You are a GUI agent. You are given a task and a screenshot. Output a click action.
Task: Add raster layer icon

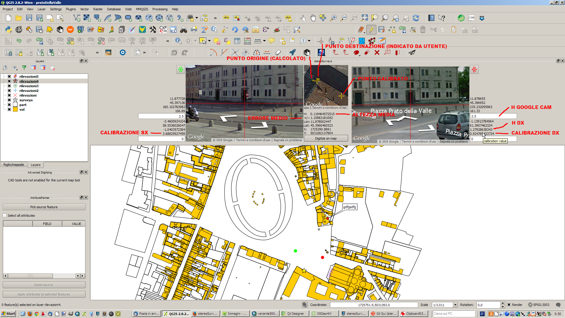click(87, 18)
